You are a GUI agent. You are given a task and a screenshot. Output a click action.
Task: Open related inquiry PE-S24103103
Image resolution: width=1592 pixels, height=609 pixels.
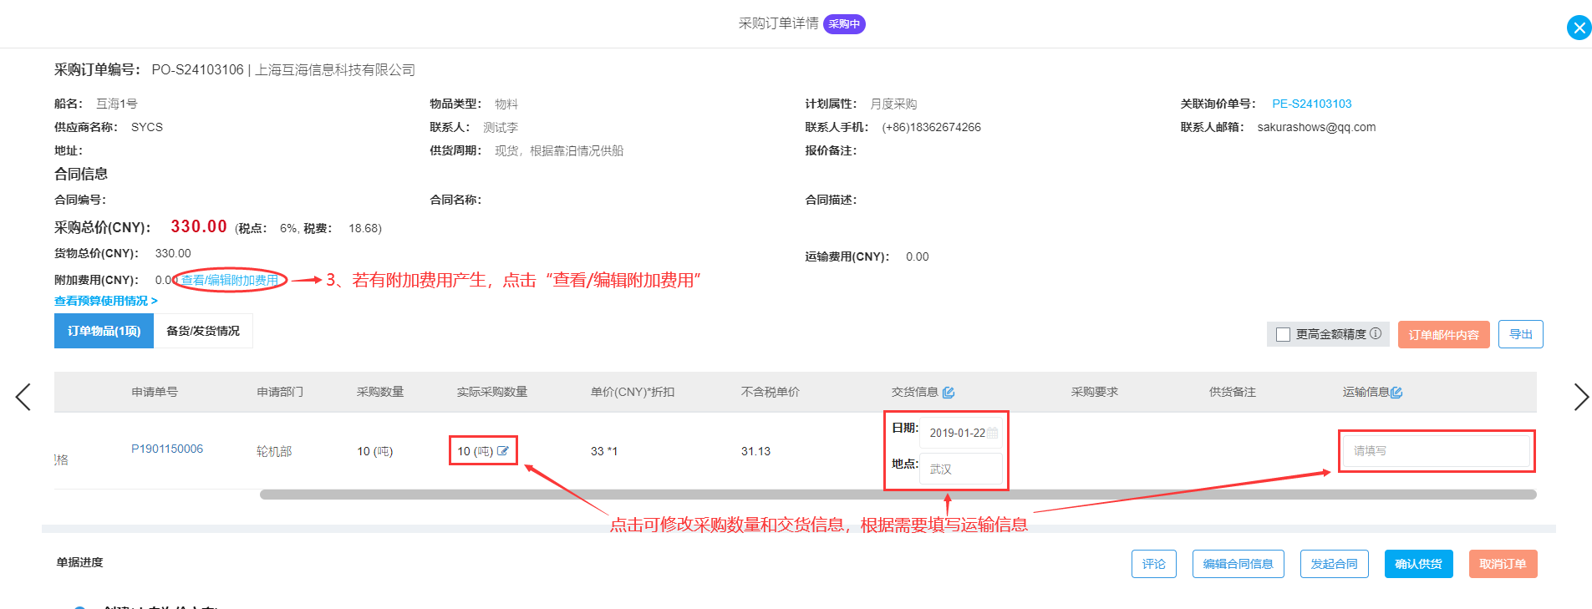coord(1311,104)
